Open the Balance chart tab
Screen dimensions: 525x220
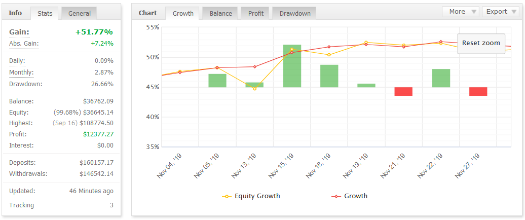point(220,13)
